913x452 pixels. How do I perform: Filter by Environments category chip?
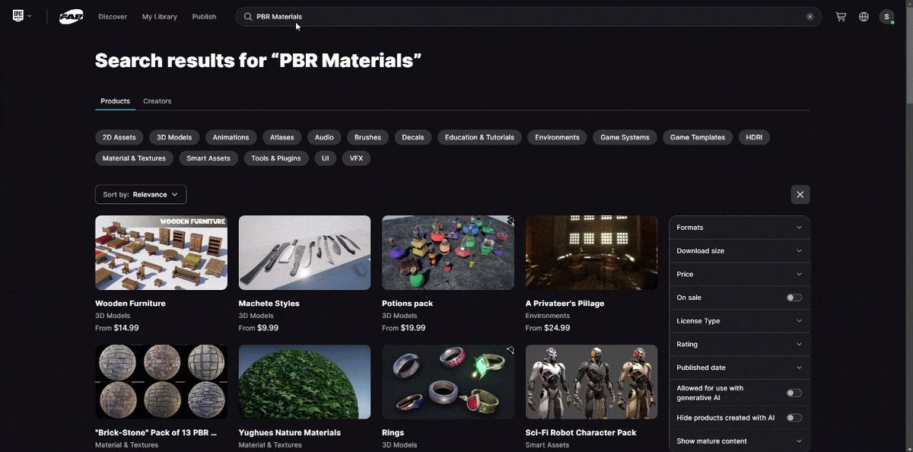[557, 138]
